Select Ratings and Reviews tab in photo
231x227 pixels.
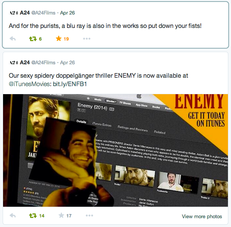[133, 129]
